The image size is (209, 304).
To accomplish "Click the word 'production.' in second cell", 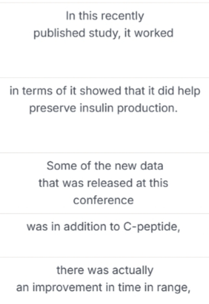I will click(x=147, y=108).
